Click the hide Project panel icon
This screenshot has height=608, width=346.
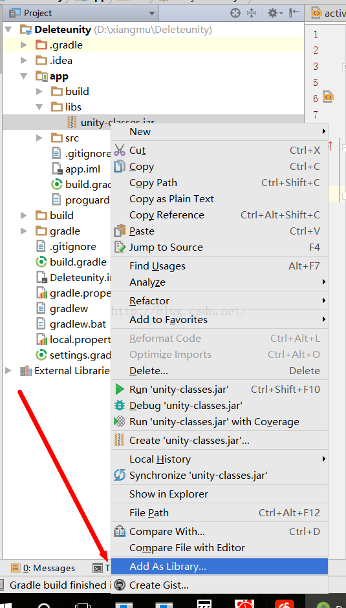(x=294, y=13)
